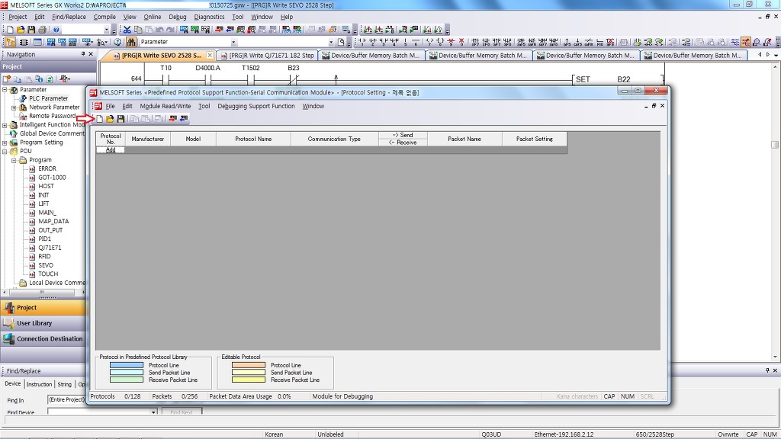This screenshot has width=781, height=439.
Task: Click Add link in Protocol No. column
Action: click(x=111, y=150)
